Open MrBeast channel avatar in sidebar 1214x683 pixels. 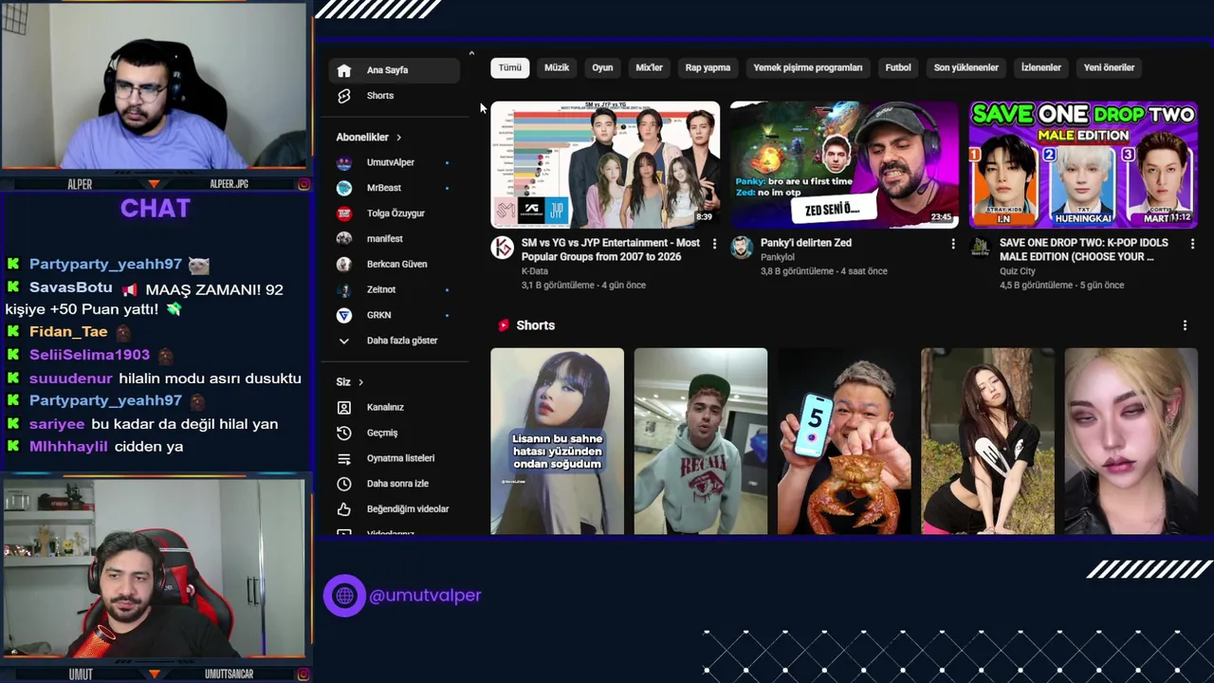pos(344,188)
